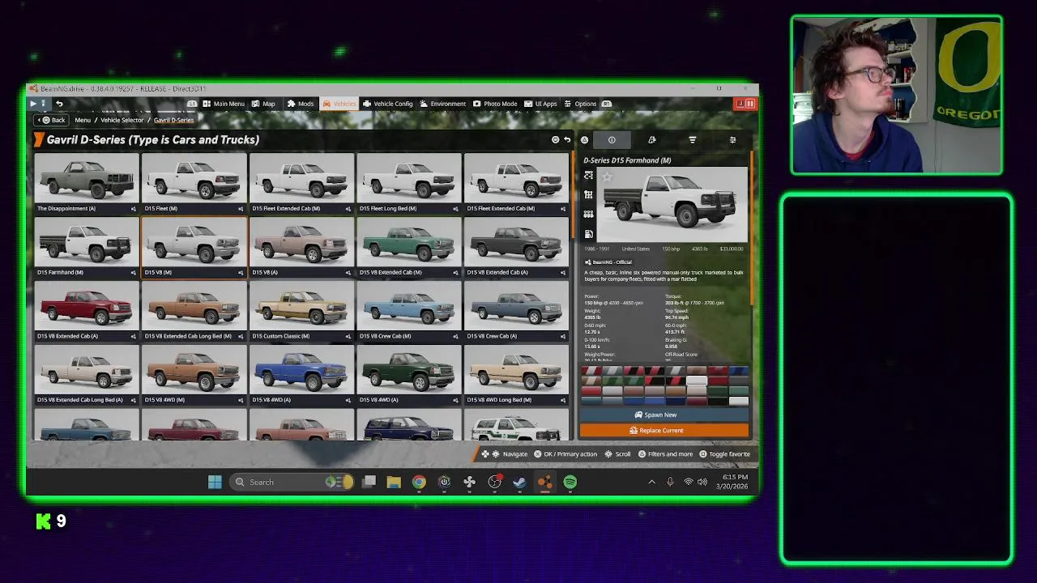This screenshot has height=583, width=1037.
Task: Click config icon on D15 Fleet (M) card
Action: coord(241,209)
